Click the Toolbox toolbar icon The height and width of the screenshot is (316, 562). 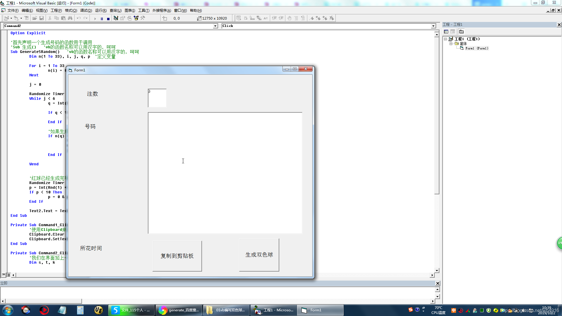click(143, 18)
